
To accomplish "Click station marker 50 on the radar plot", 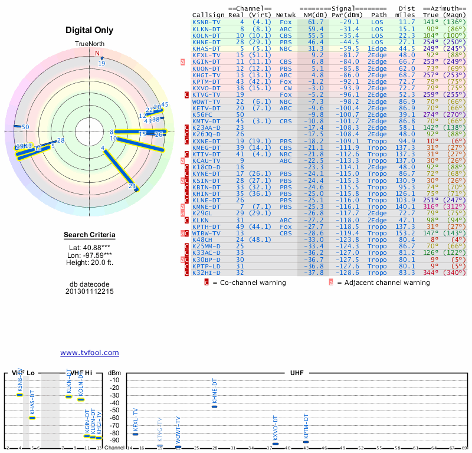I will click(25, 127).
